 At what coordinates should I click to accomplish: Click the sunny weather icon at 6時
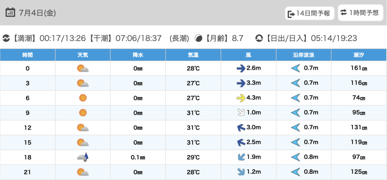83,98
